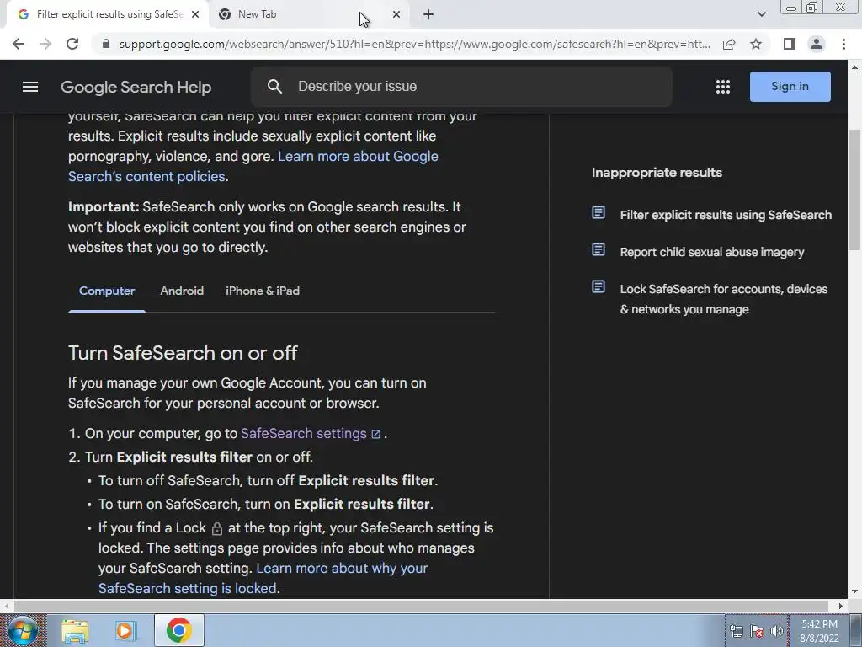The height and width of the screenshot is (647, 862).
Task: Open the Google Search Help home link
Action: [136, 87]
